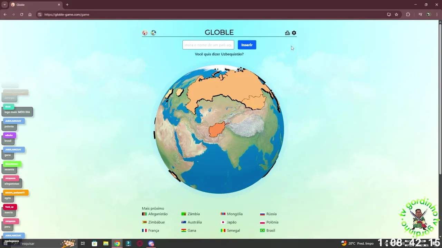Image resolution: width=442 pixels, height=248 pixels.
Task: Open the Windows Start menu
Action: click(6, 244)
